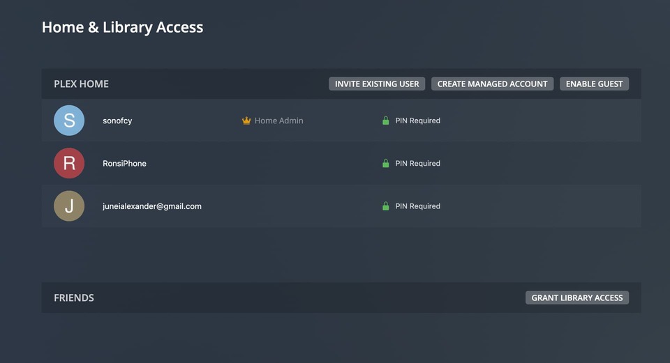
Task: Click the juneialexander avatar icon
Action: pos(69,206)
